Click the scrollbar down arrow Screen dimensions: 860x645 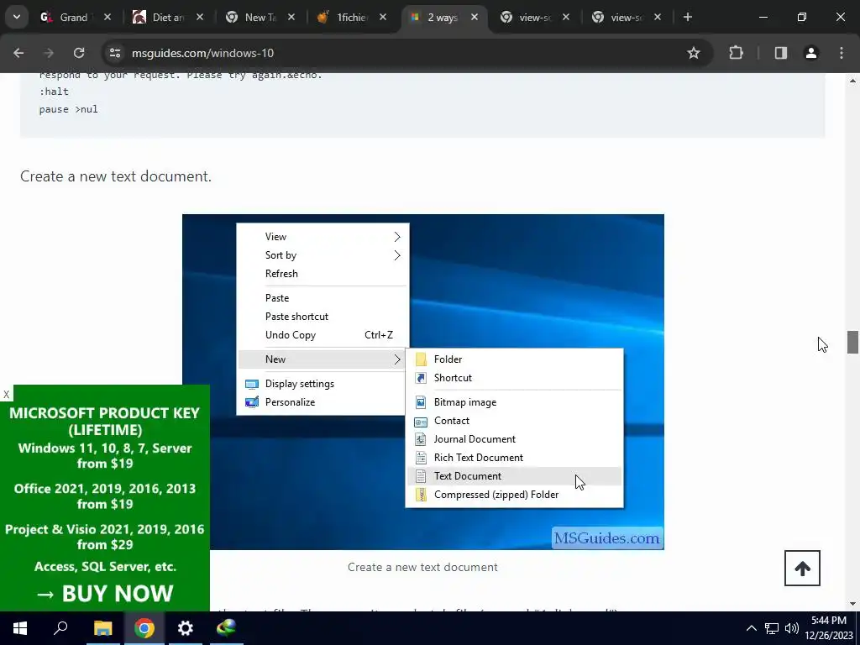click(852, 605)
